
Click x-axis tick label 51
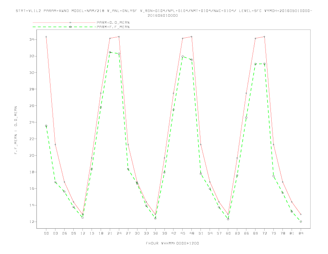click(201, 233)
